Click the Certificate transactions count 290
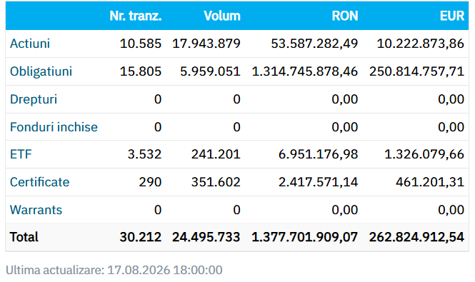 coord(150,182)
